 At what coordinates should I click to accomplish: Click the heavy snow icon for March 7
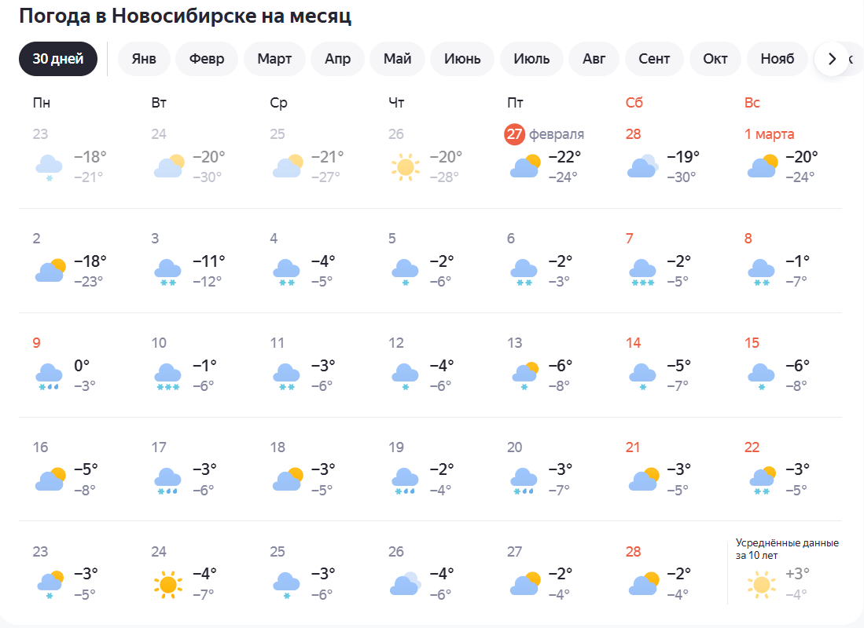[x=642, y=271]
